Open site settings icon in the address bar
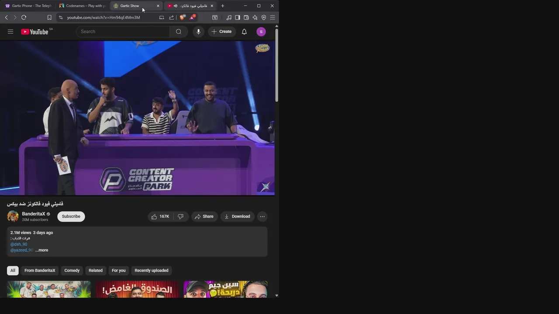Viewport: 559px width, 314px height. pos(61,17)
